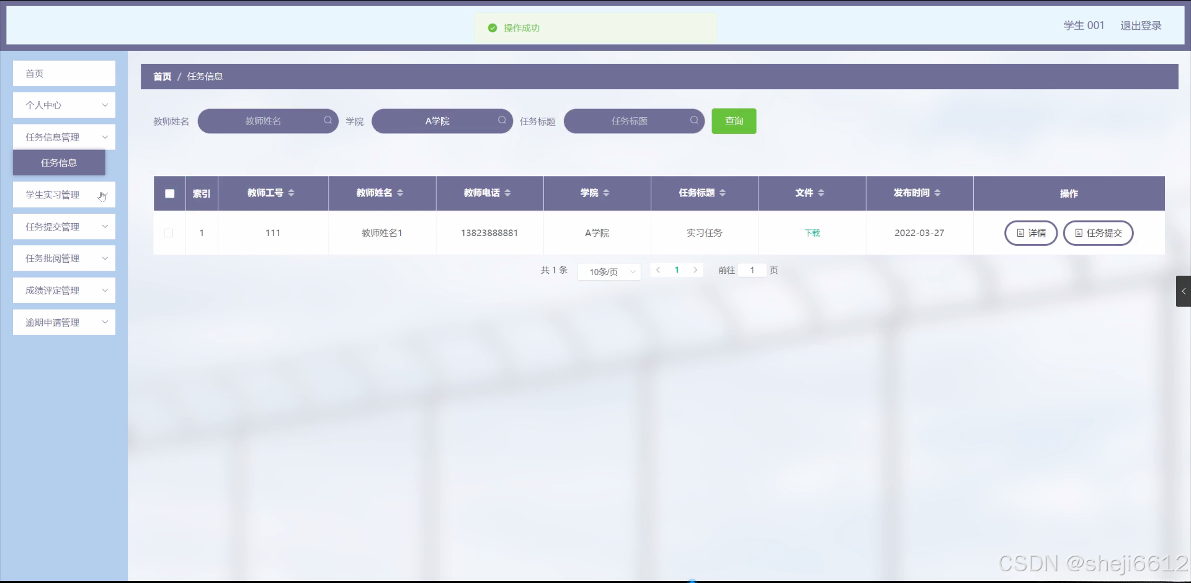The image size is (1191, 583).
Task: Click the next page arrow
Action: coord(695,270)
